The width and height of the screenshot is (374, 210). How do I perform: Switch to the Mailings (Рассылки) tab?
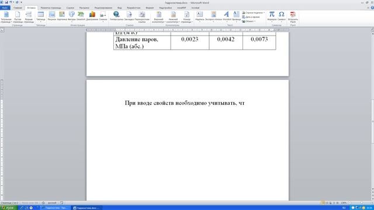(x=84, y=8)
